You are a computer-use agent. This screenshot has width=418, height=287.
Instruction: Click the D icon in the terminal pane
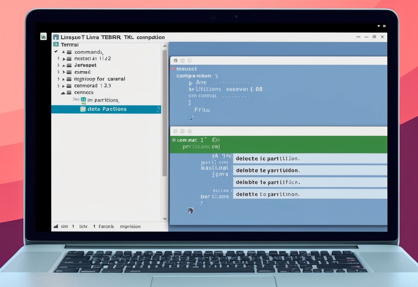(191, 210)
